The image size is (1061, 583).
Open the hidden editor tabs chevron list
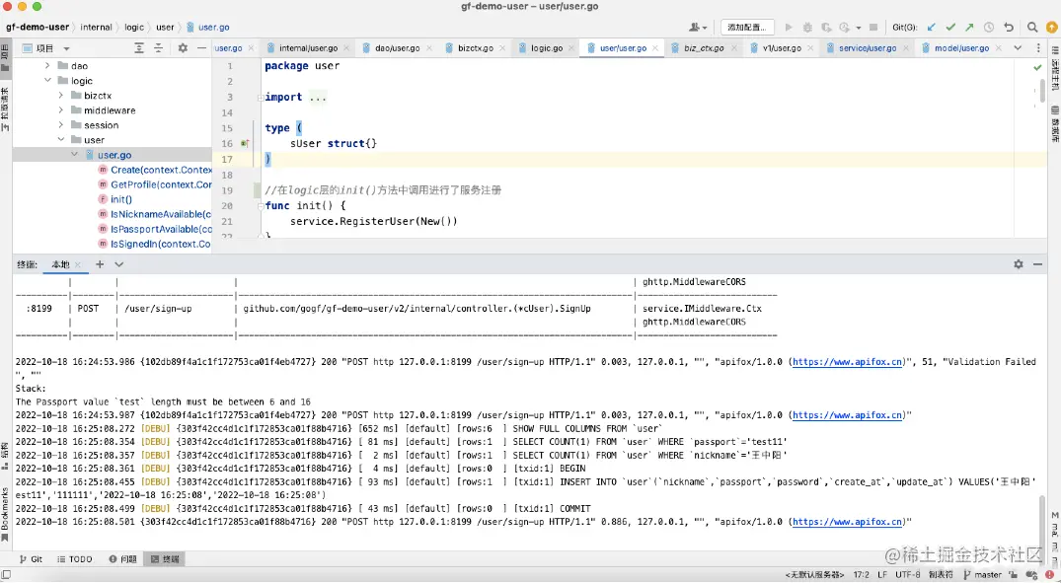pos(1018,48)
